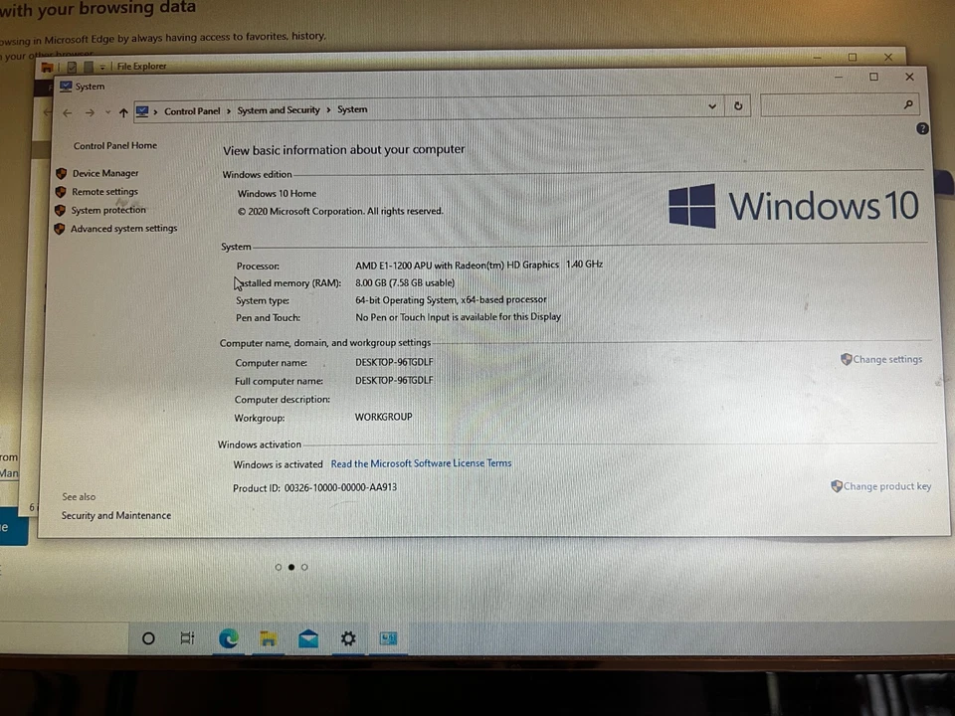The image size is (955, 716).
Task: Go to Control Panel Home
Action: (x=114, y=145)
